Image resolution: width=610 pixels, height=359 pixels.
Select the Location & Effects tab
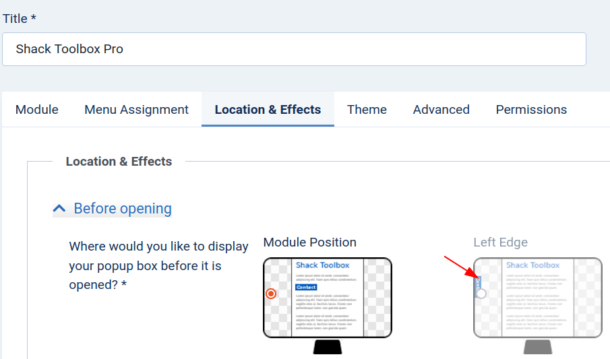click(x=268, y=110)
